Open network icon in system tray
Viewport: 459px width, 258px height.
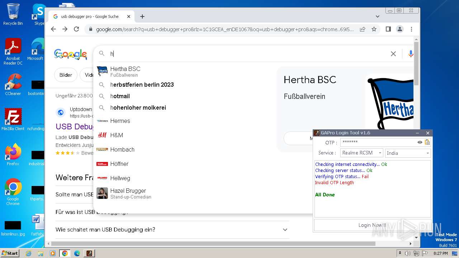pyautogui.click(x=416, y=253)
